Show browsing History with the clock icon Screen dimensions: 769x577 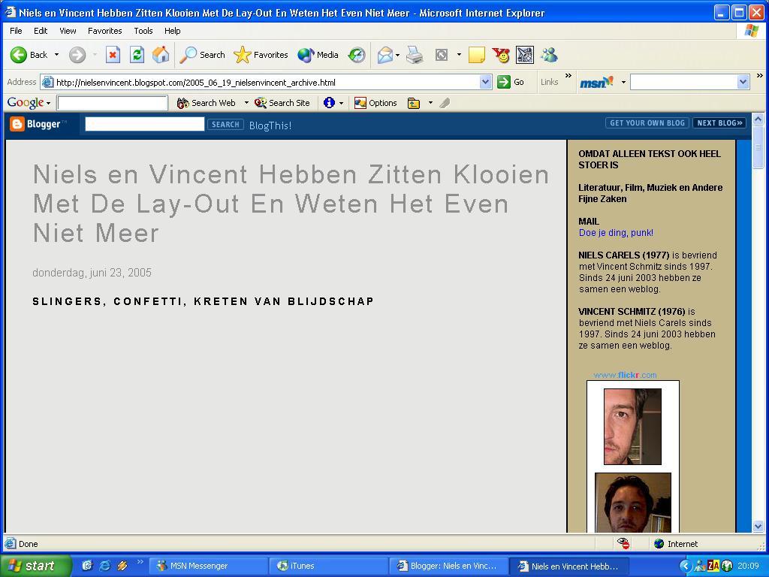coord(357,55)
